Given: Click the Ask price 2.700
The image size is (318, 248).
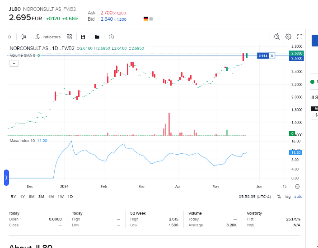Looking at the screenshot, I should pos(107,13).
